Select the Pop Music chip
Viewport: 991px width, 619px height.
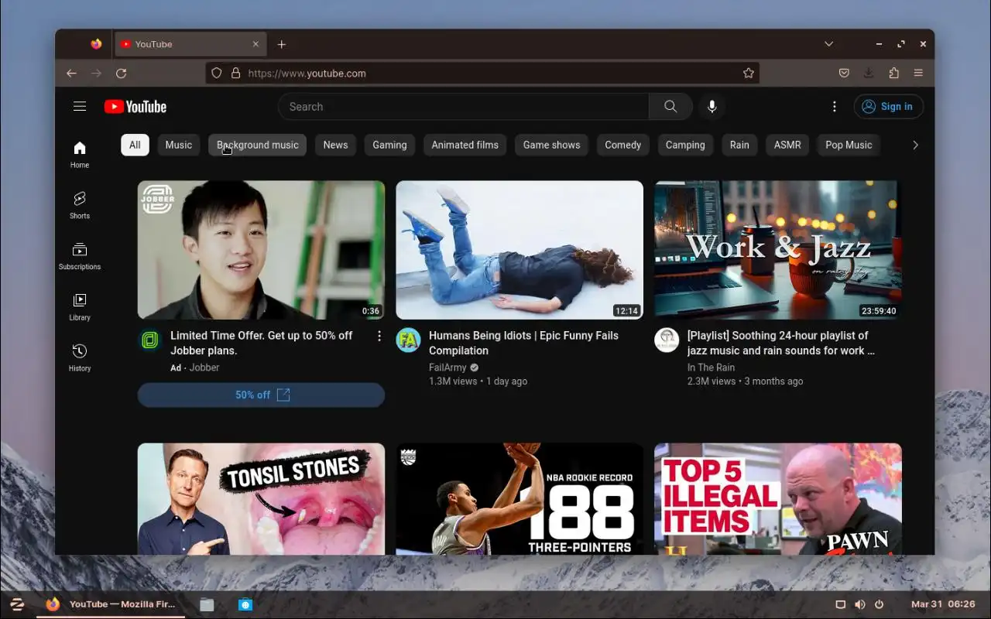(x=849, y=145)
